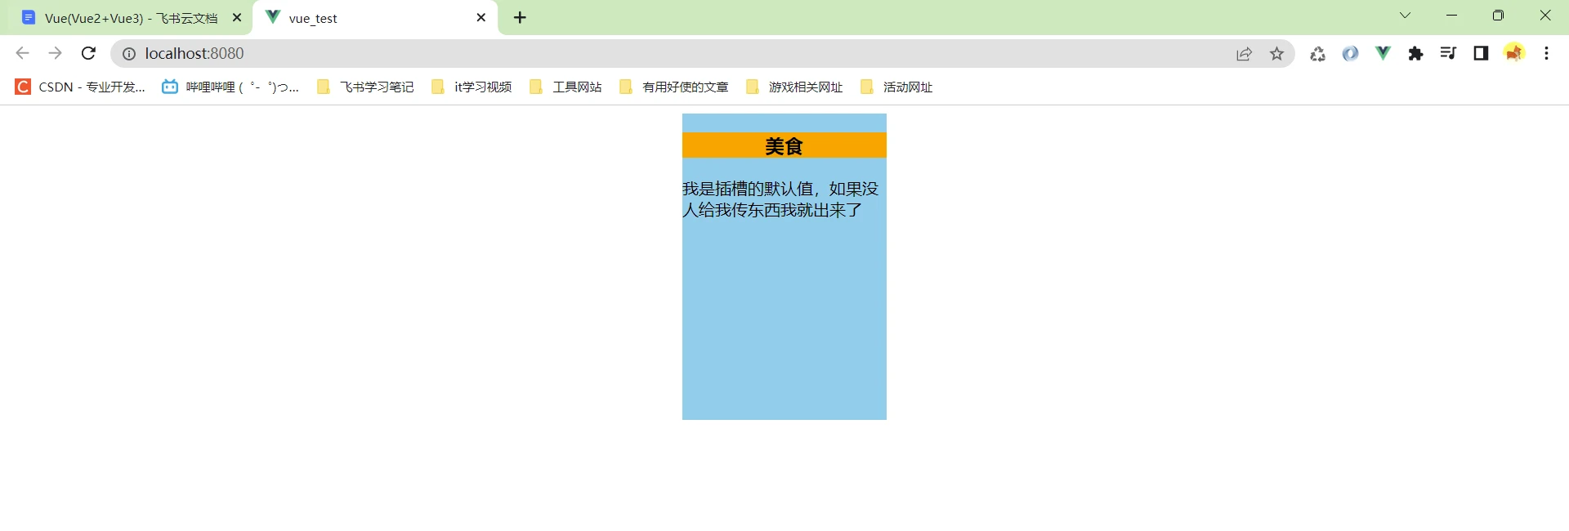
Task: Open Chrome's three-dot menu
Action: pos(1546,54)
